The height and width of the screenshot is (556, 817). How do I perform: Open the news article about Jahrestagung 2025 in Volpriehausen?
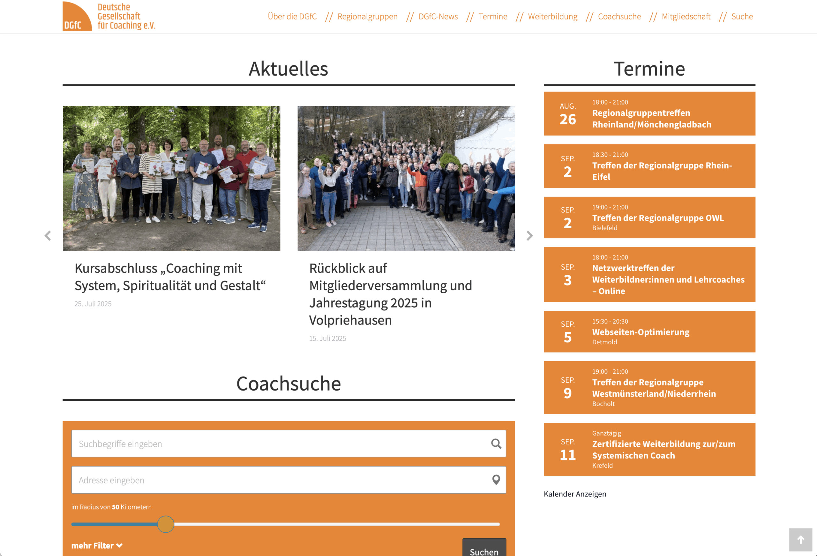(x=391, y=294)
